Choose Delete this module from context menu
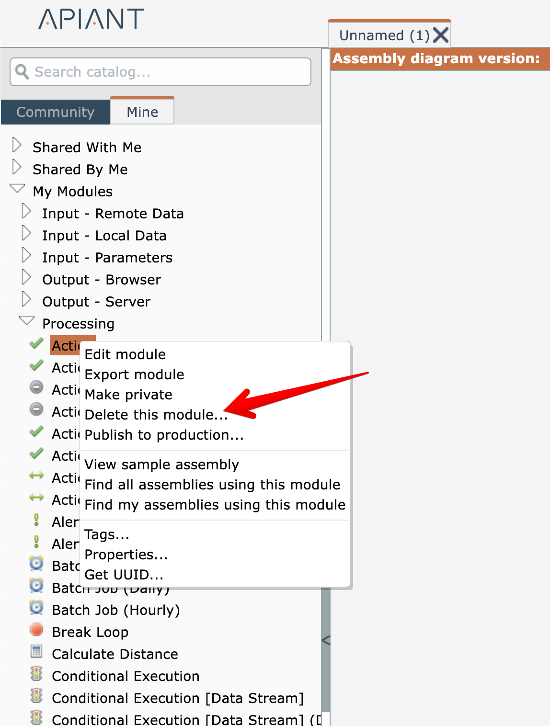 pos(156,415)
